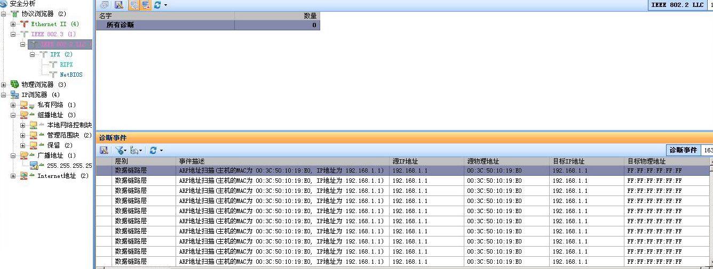713x269 pixels.
Task: Click the top toolbar export/save diagnosis icon
Action: tap(119, 5)
